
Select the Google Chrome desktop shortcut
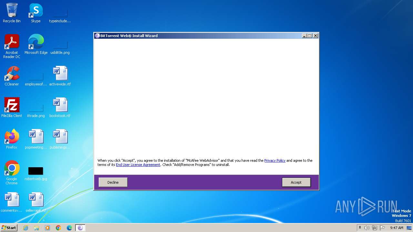pyautogui.click(x=12, y=173)
